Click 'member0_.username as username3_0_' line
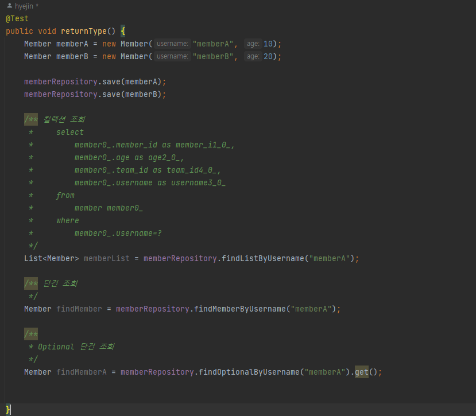 click(x=150, y=183)
